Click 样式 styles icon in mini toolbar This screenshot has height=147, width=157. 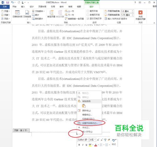[x=114, y=142]
